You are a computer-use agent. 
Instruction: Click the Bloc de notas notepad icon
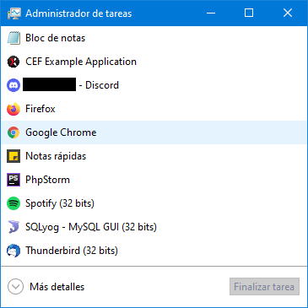14,38
